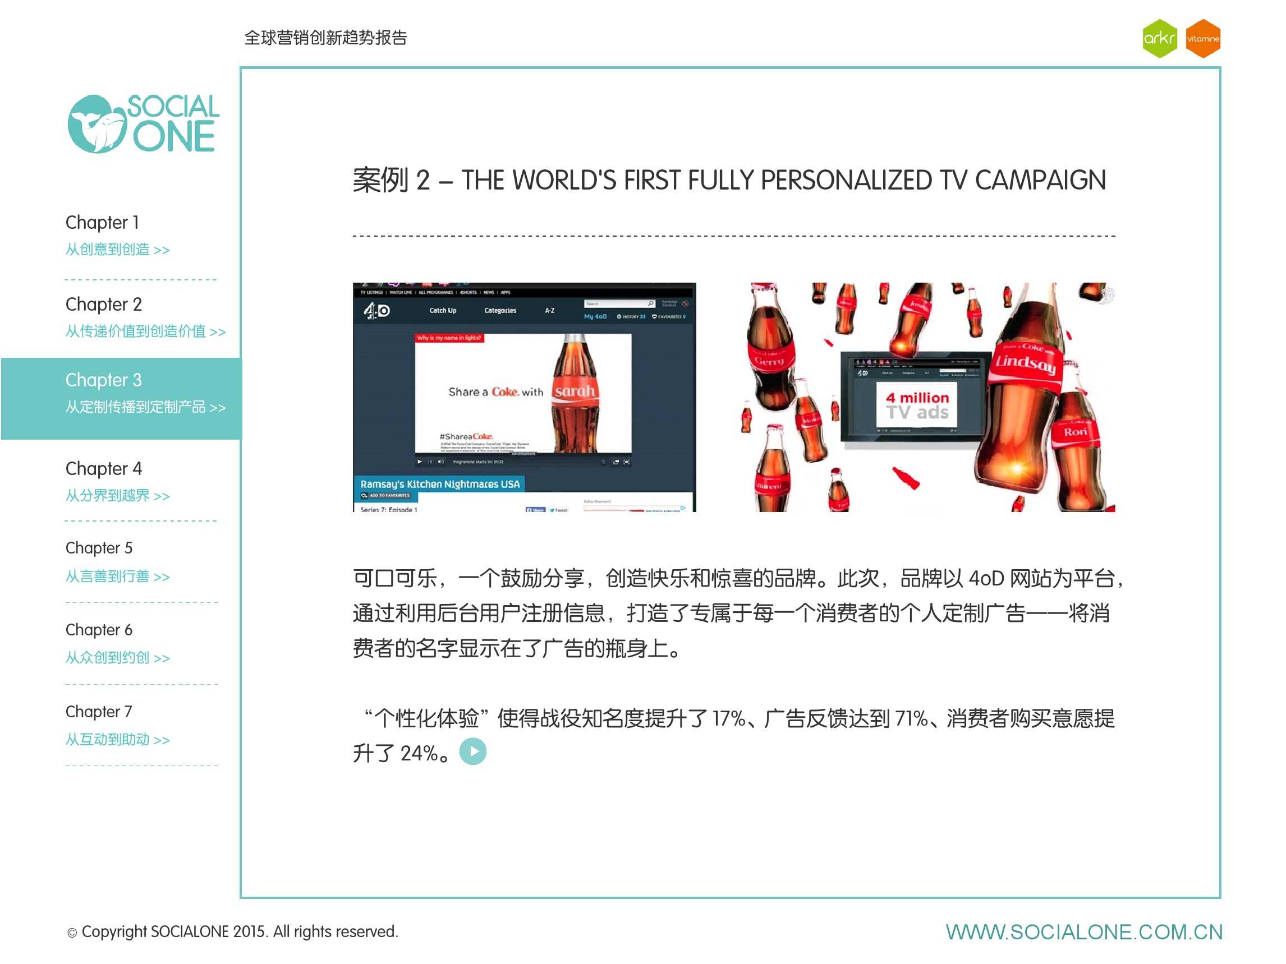Image resolution: width=1286 pixels, height=964 pixels.
Task: Click the 全球营销创新趋势报告 header title
Action: [325, 38]
